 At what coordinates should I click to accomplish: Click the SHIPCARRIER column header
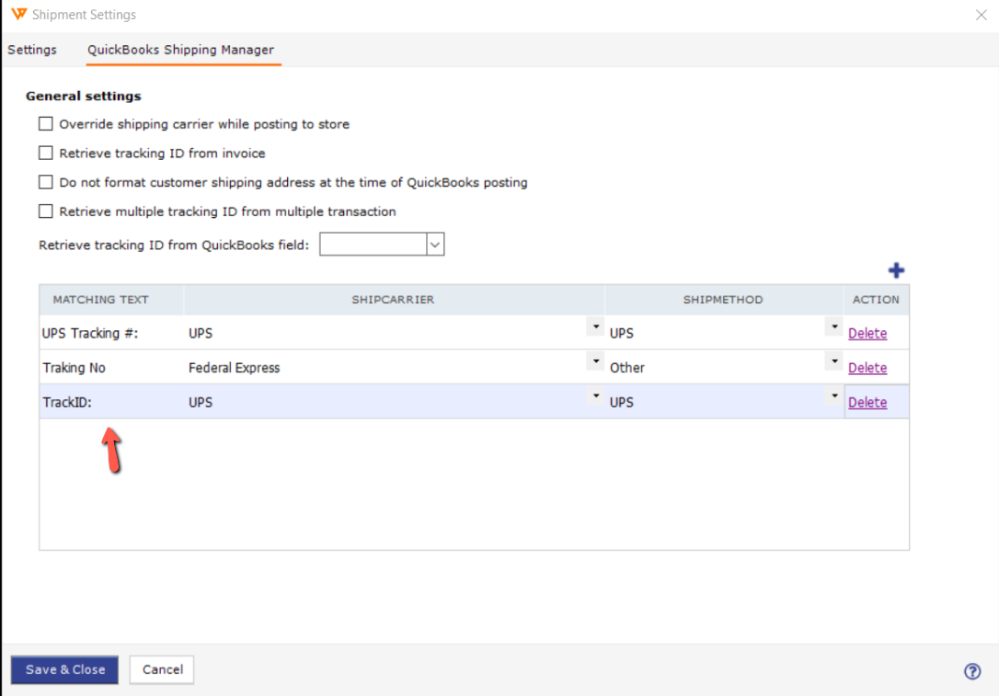click(393, 300)
